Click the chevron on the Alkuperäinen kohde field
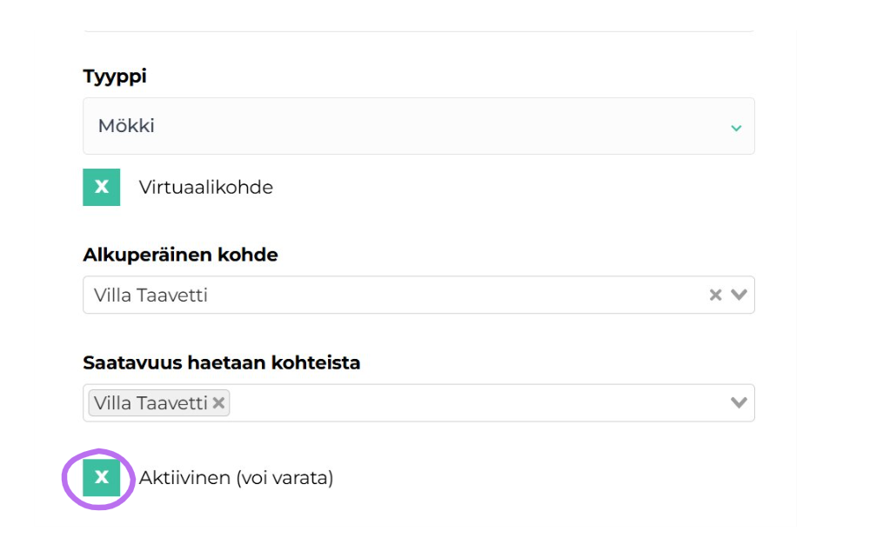This screenshot has width=870, height=551. click(x=737, y=295)
